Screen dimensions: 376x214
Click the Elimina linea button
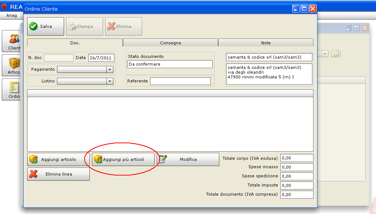pos(58,174)
